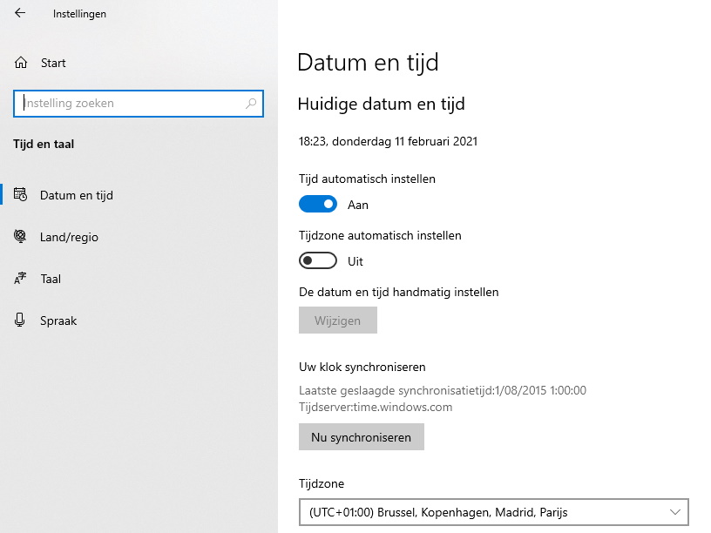
Task: Click the Start home icon
Action: pos(21,63)
